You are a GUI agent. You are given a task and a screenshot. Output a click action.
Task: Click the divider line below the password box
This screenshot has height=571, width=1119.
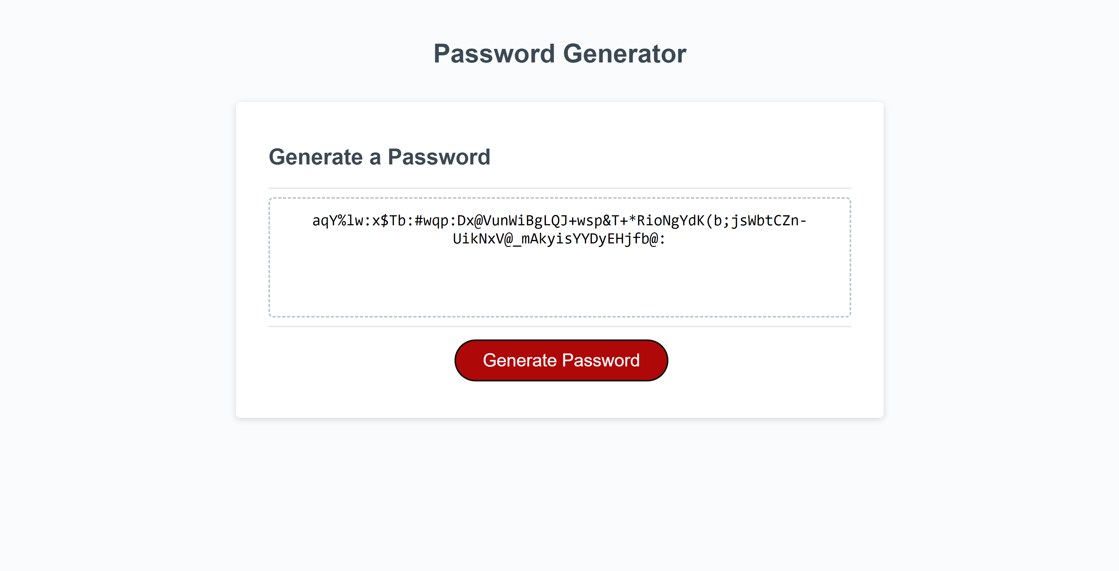(560, 327)
